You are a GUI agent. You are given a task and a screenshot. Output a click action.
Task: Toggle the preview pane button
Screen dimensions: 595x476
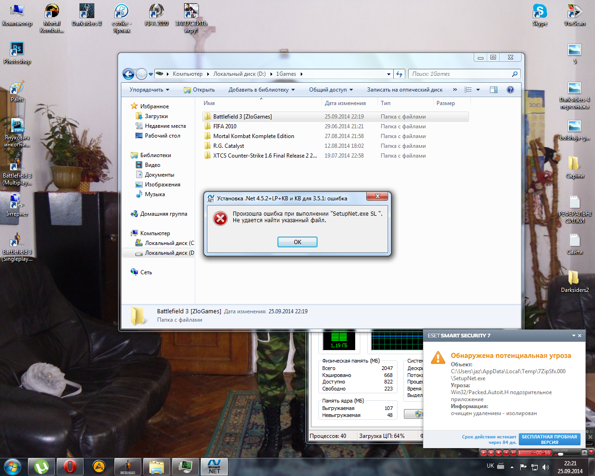[494, 90]
